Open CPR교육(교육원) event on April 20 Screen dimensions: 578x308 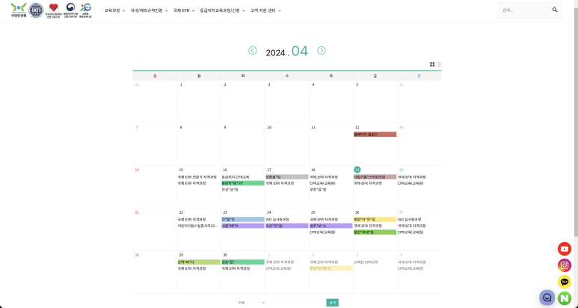coord(411,183)
